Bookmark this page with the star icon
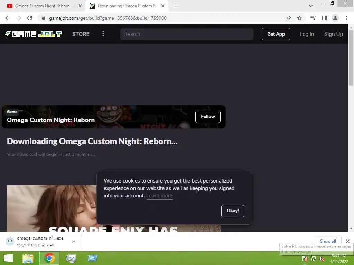354x265 pixels. click(x=299, y=18)
